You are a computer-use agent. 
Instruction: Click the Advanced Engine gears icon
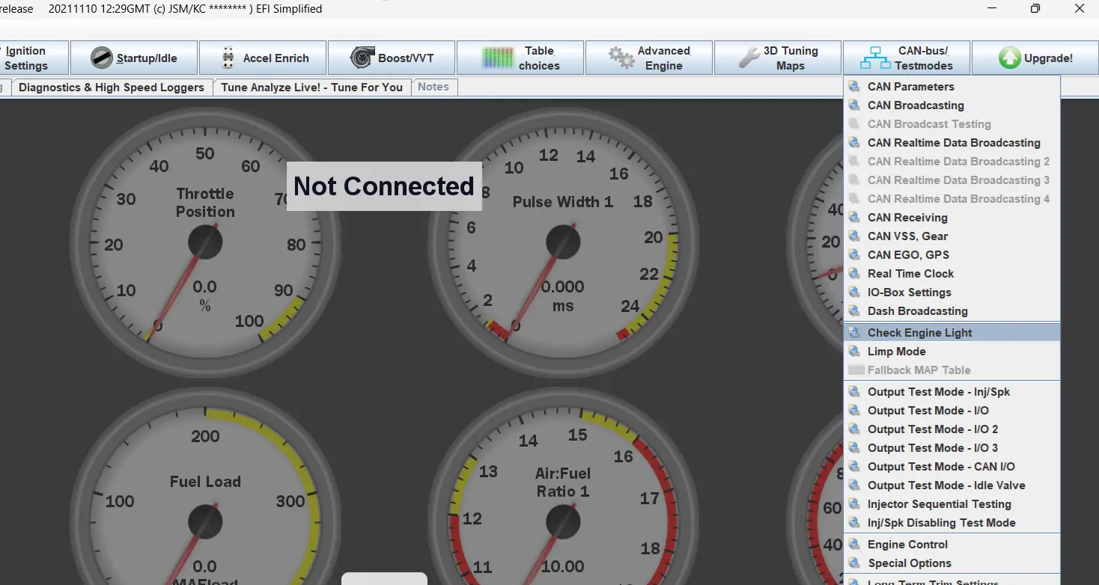tap(621, 58)
